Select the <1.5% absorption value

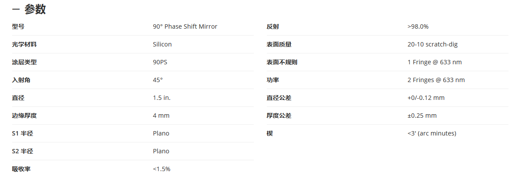pyautogui.click(x=161, y=169)
